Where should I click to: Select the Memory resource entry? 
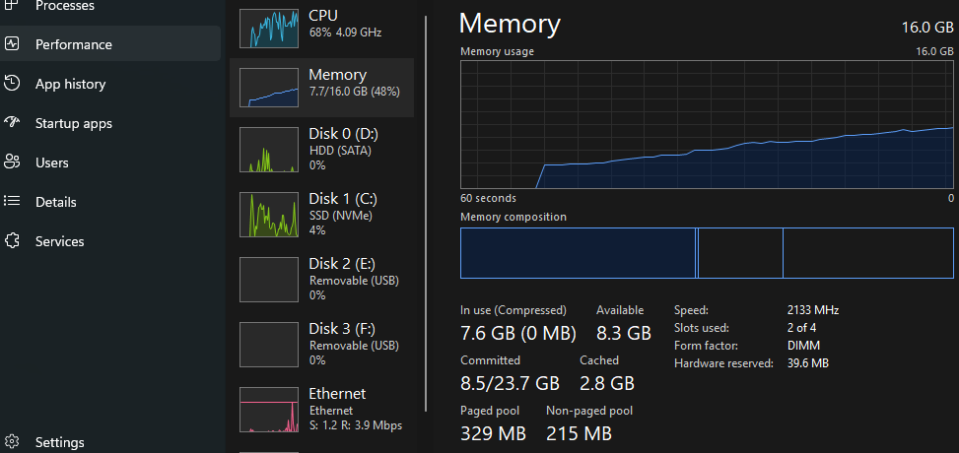coord(321,88)
